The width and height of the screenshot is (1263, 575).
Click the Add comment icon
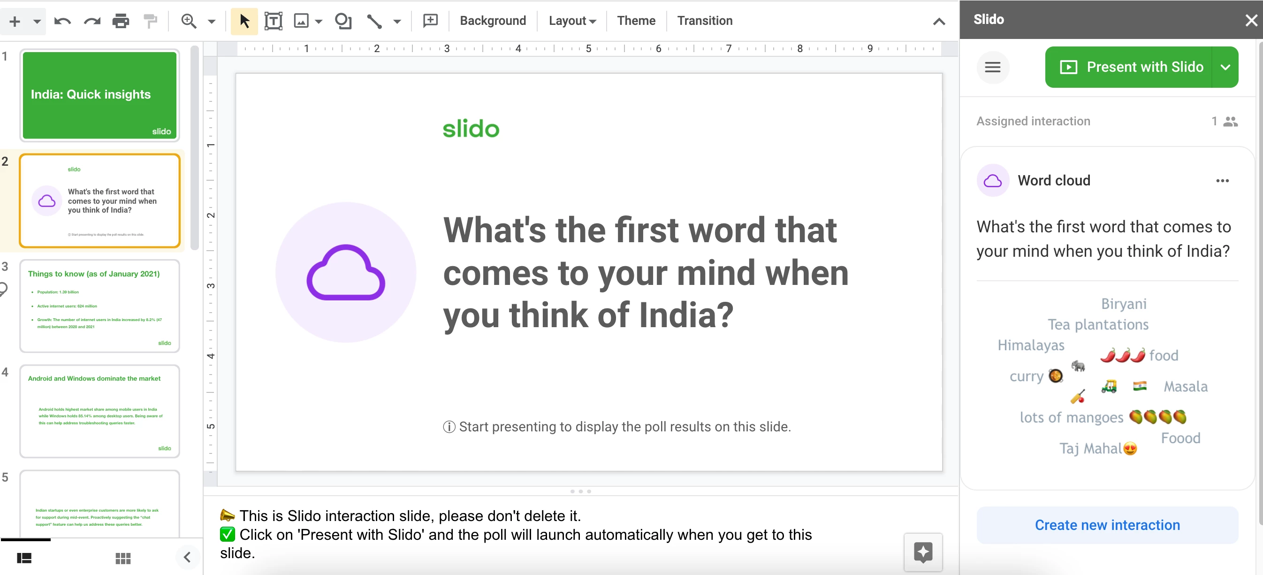[430, 21]
